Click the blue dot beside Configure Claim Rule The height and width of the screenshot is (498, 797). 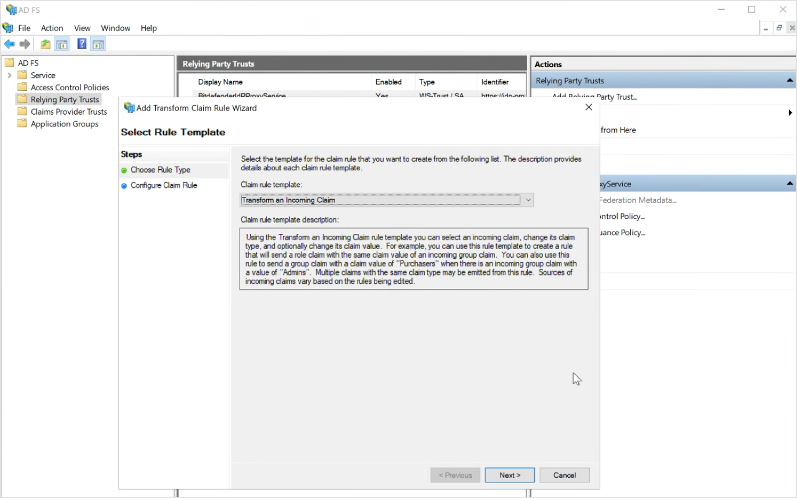pos(124,186)
